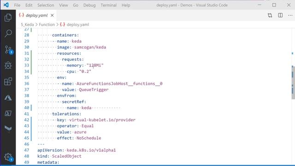Open the Debug menu

pyautogui.click(x=89, y=5)
